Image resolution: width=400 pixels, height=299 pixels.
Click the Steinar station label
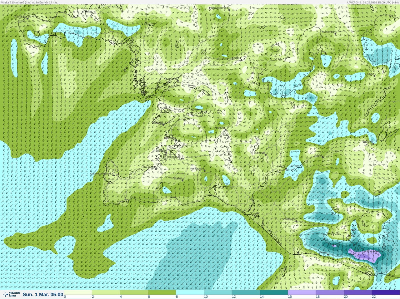coord(322,252)
